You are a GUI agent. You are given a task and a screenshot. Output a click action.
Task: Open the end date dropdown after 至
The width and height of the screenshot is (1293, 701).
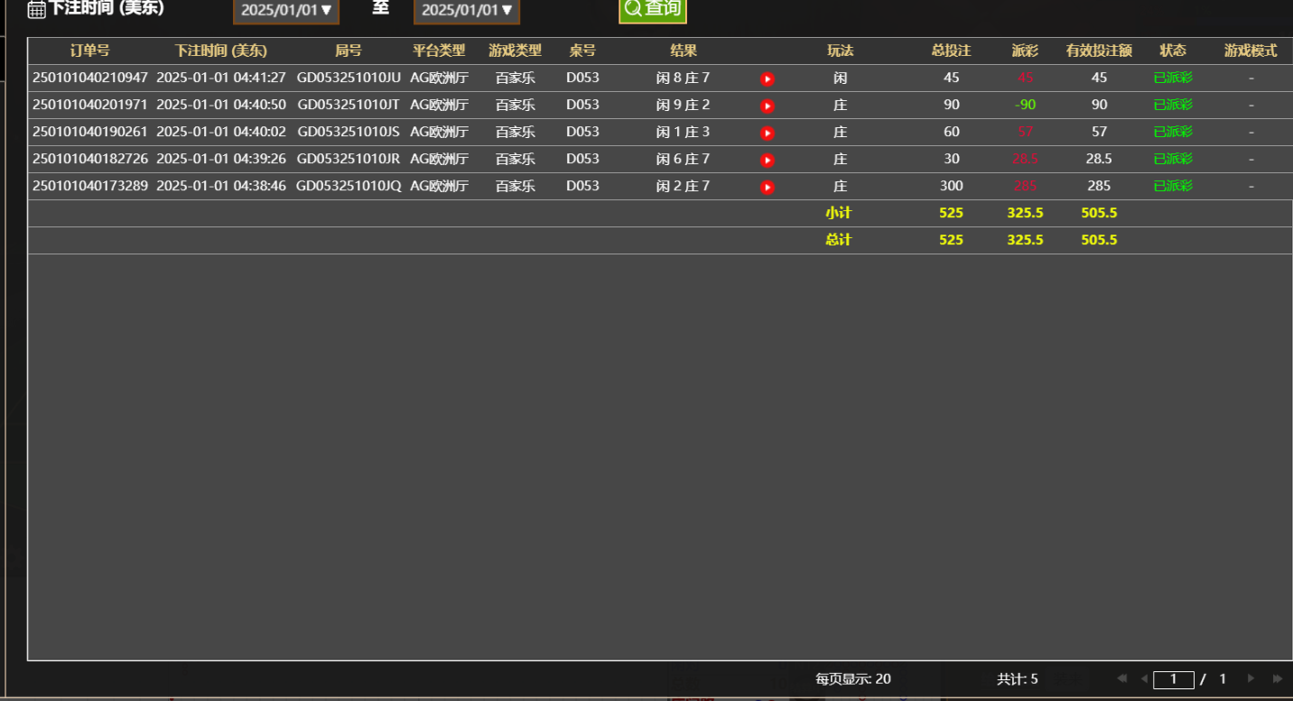(x=466, y=12)
